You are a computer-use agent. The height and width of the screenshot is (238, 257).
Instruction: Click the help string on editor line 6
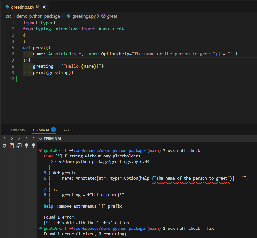tap(173, 54)
